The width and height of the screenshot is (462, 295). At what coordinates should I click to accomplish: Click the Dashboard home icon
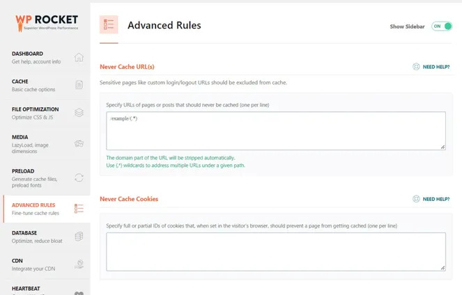click(x=79, y=57)
